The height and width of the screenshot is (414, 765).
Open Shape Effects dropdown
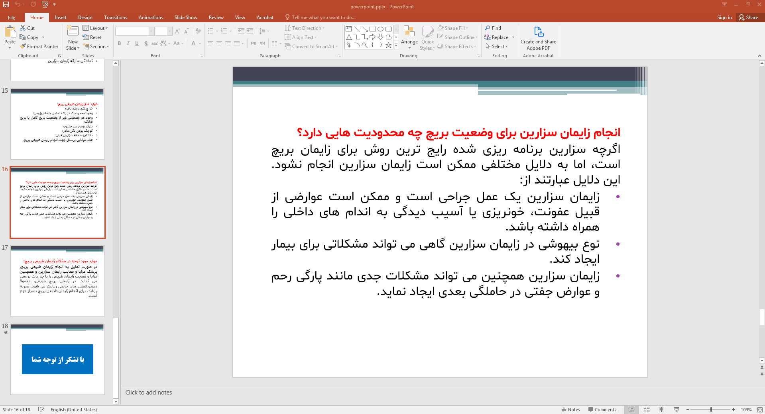(456, 47)
